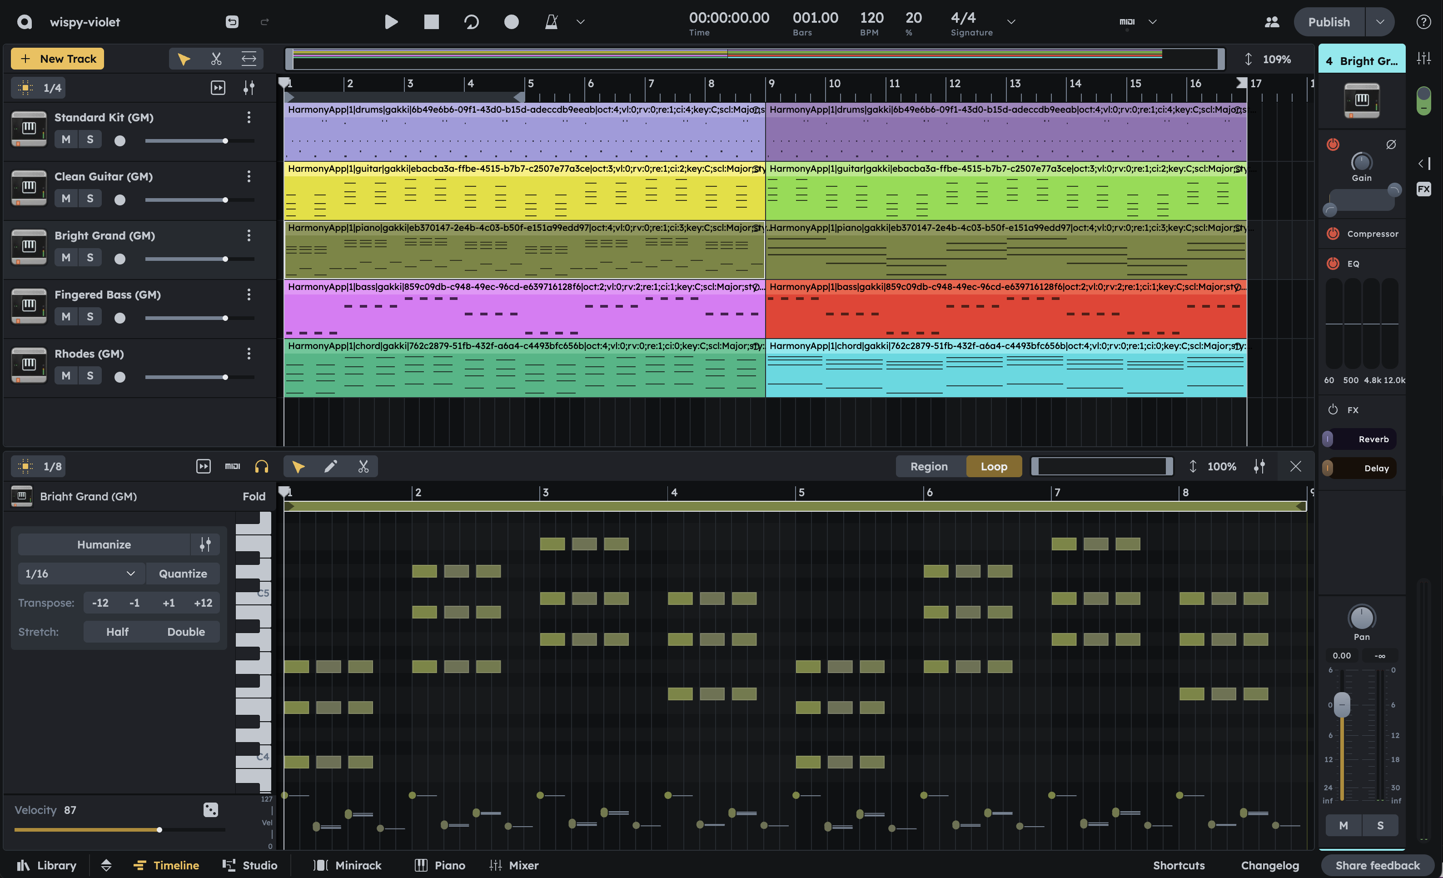Click the velocity randomize dice icon

[x=211, y=810]
